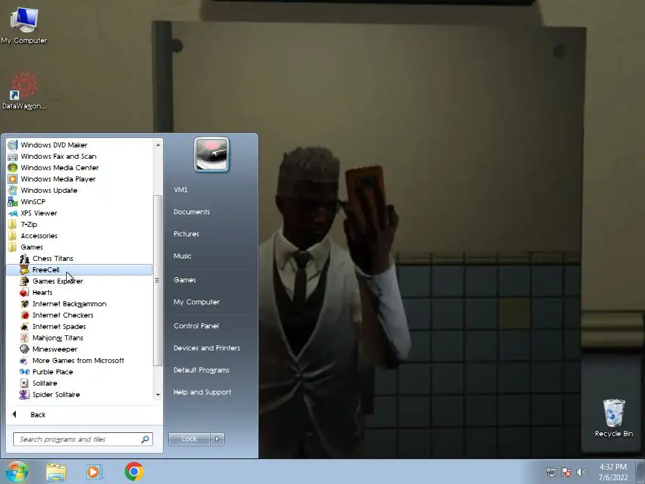Launch Internet Checkers icon
This screenshot has height=484, width=645.
click(25, 315)
